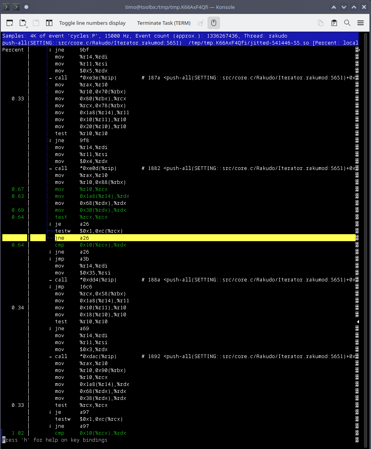Image resolution: width=371 pixels, height=449 pixels.
Task: Toggle line numbers display
Action: click(92, 23)
